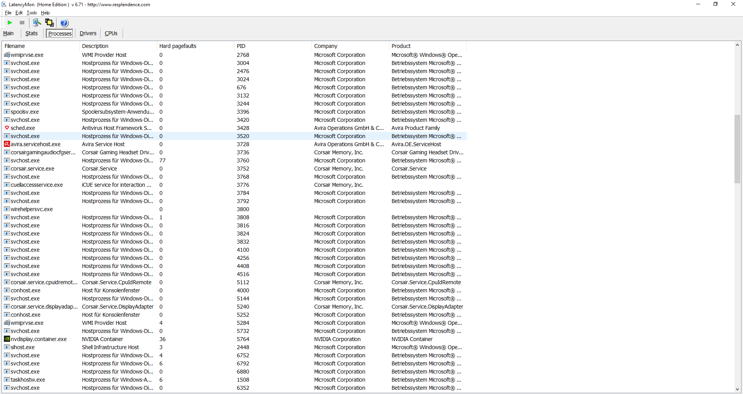This screenshot has width=743, height=394.
Task: Click the Avira icon next to avira.servicehost.exe
Action: (7, 144)
